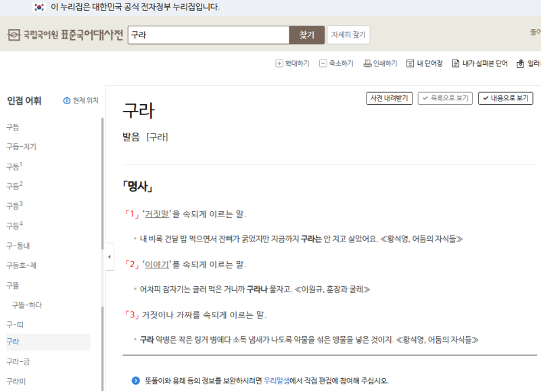Select 구듭 in adjacent words list
The height and width of the screenshot is (391, 541).
pyautogui.click(x=13, y=127)
